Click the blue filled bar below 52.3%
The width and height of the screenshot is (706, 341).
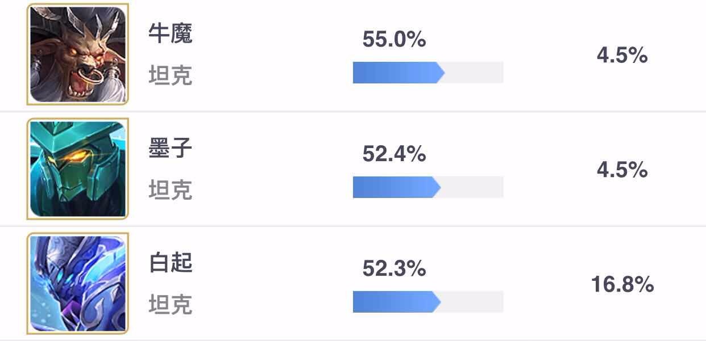tap(397, 302)
